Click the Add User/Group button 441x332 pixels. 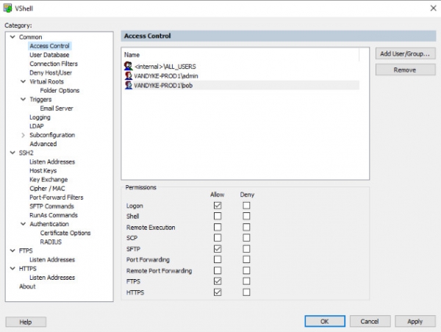[405, 54]
